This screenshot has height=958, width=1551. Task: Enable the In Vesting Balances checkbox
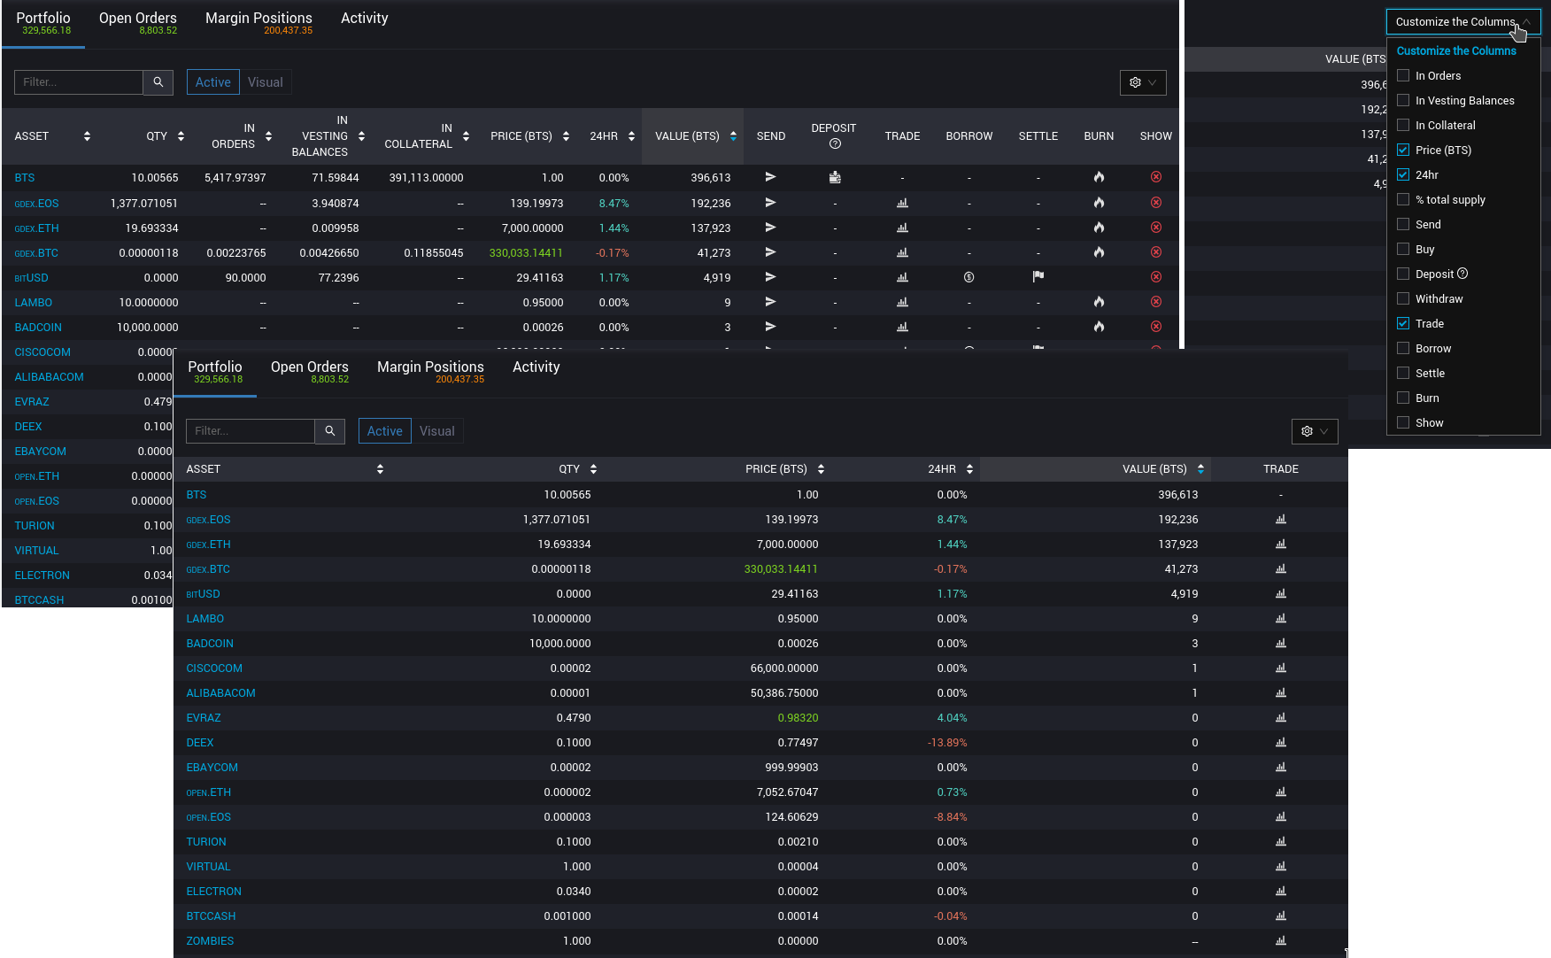click(x=1403, y=100)
